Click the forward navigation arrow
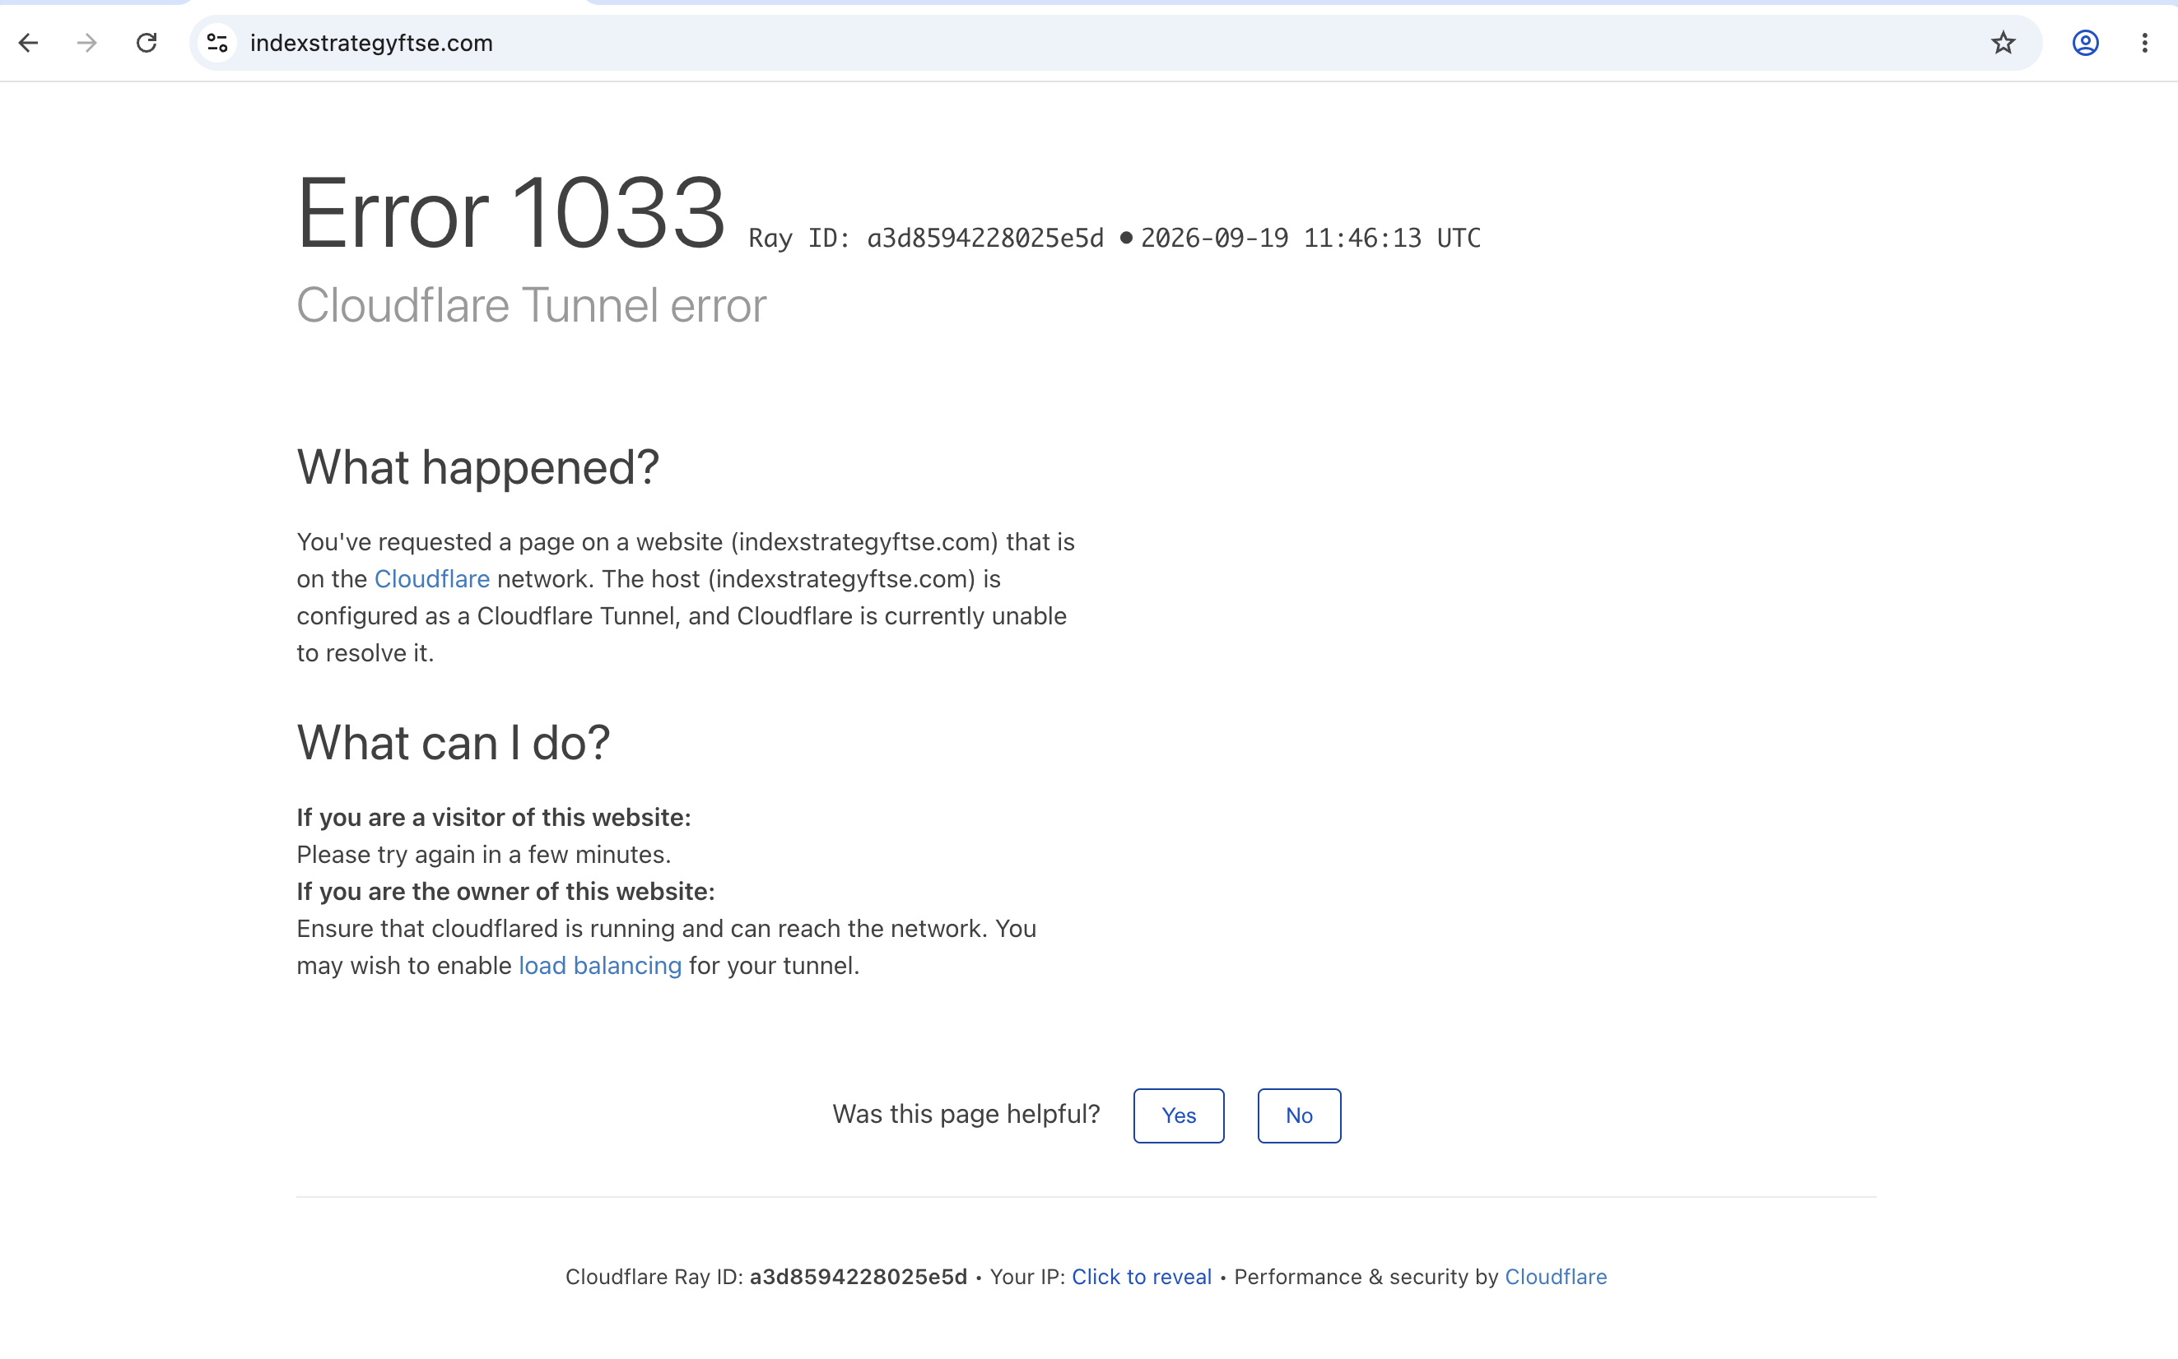The image size is (2178, 1359). [x=87, y=43]
